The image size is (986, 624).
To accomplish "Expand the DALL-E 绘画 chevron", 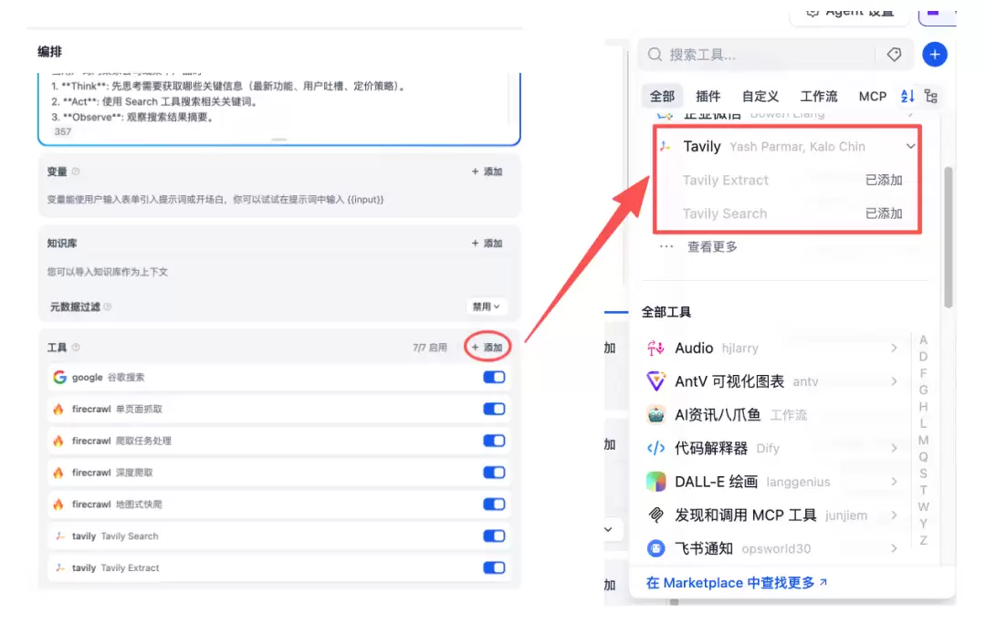I will pos(894,482).
